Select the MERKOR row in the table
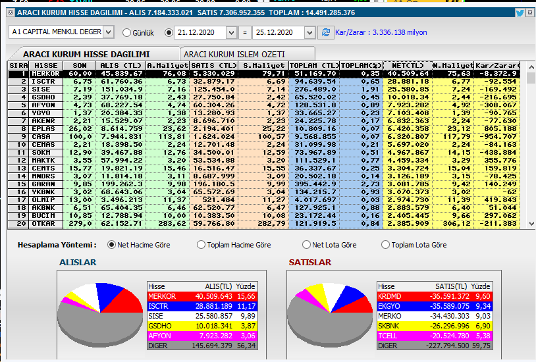Image resolution: width=536 pixels, height=362 pixels. point(264,74)
